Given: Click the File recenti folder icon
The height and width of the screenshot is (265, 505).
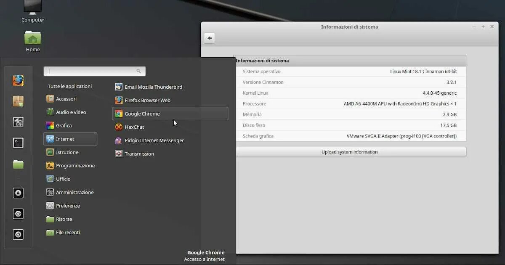Looking at the screenshot, I should pos(50,233).
